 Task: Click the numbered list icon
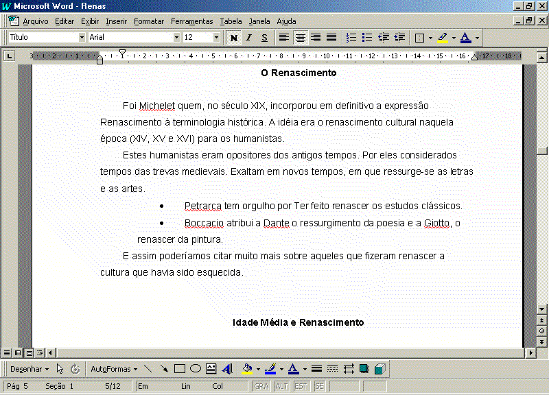click(351, 38)
